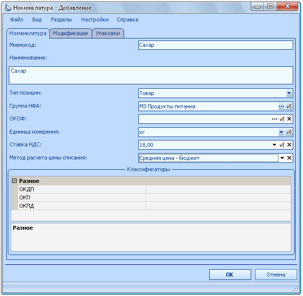Click the Отмена button
Screen dimensions: 303x296
click(276, 275)
